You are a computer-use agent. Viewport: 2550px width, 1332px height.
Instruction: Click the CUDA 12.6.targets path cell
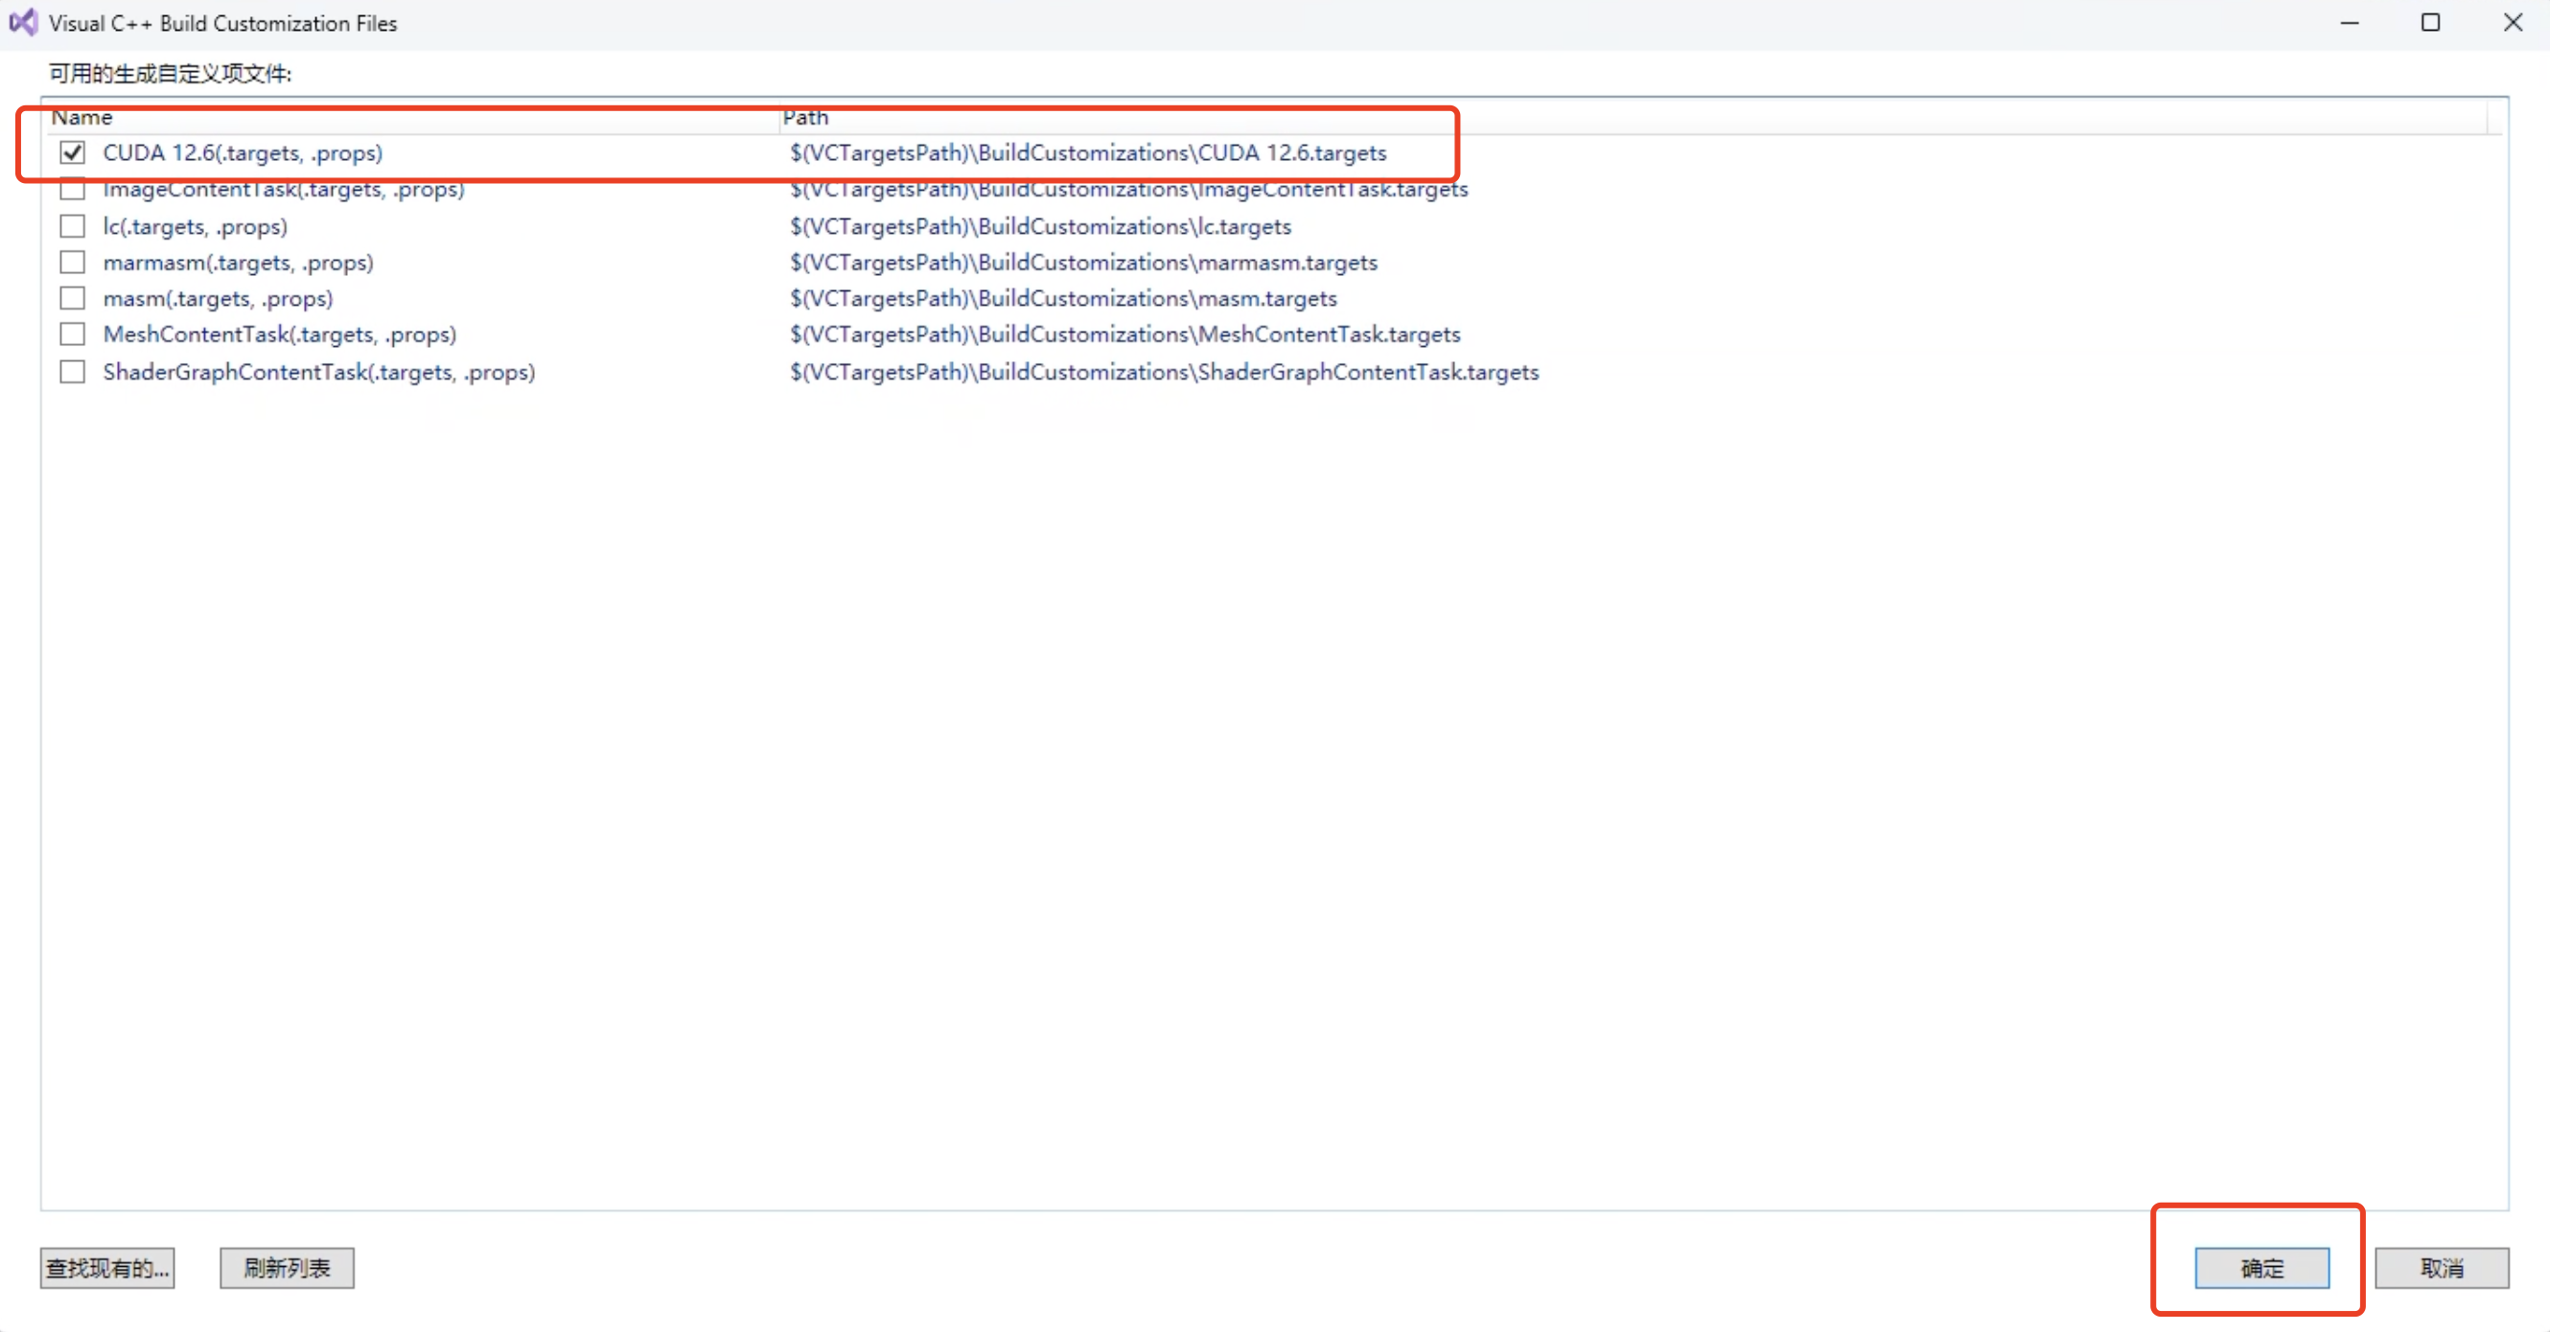[1088, 152]
